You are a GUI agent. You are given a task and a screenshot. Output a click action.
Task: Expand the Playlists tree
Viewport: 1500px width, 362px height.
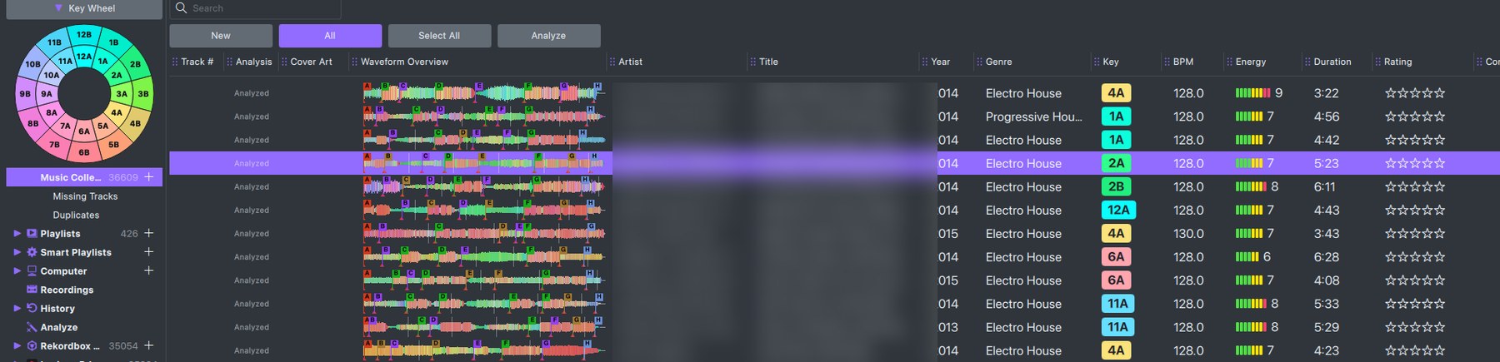pos(17,234)
